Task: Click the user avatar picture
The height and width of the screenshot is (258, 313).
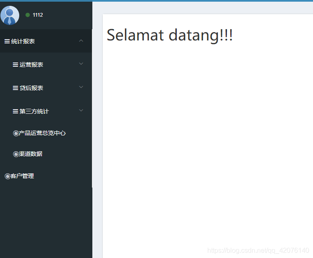Action: click(10, 15)
